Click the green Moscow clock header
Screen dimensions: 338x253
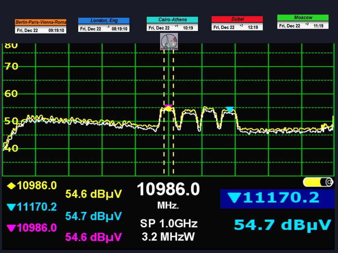[x=303, y=17]
